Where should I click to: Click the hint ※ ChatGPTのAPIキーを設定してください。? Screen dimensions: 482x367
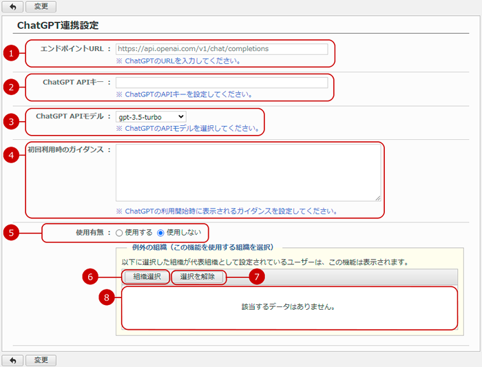(184, 94)
